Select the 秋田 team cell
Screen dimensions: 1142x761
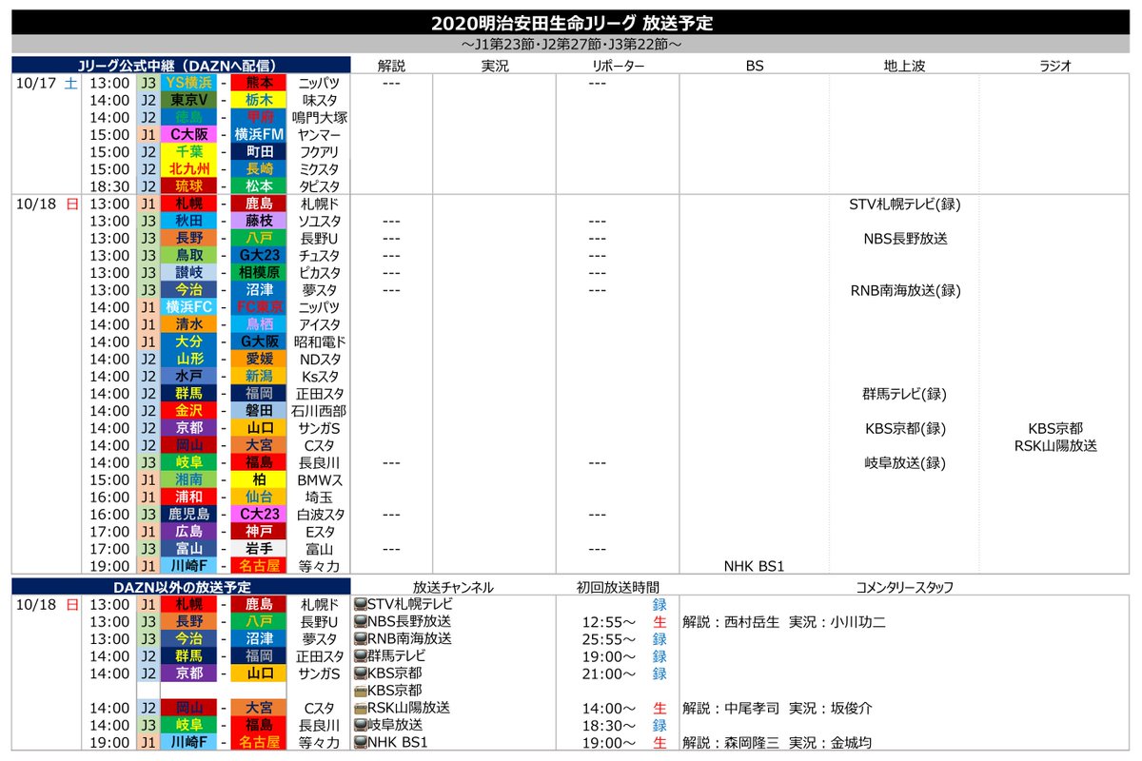click(188, 221)
